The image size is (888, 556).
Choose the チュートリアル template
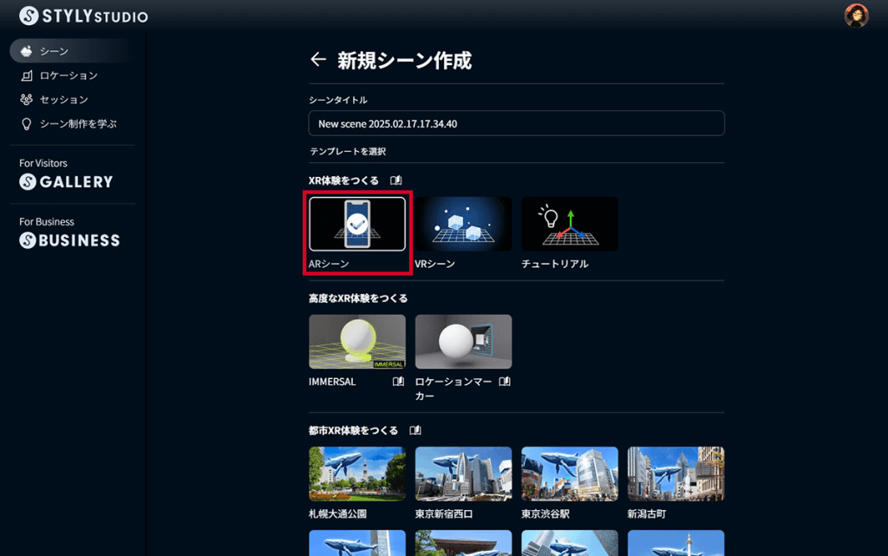[x=569, y=224]
